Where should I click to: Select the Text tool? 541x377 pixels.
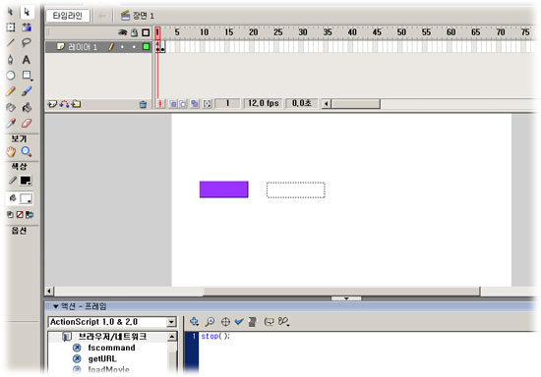[x=27, y=60]
